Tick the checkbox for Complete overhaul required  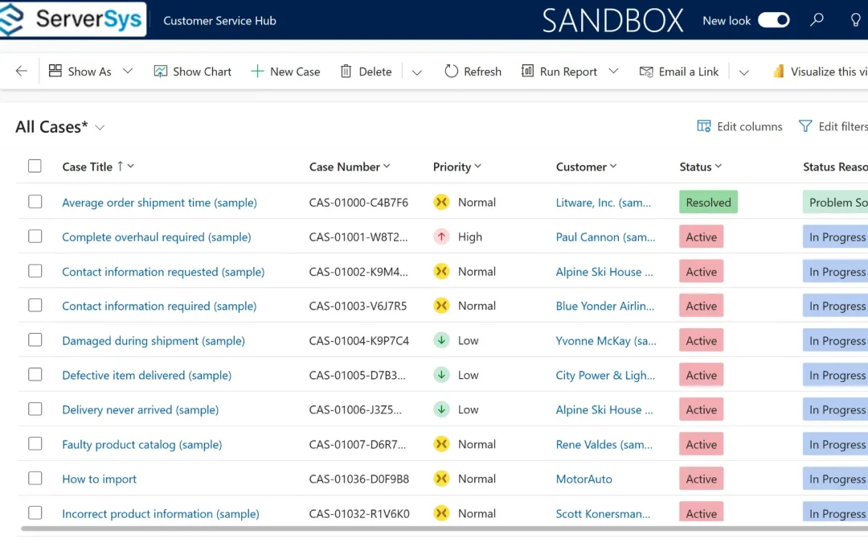pos(35,237)
